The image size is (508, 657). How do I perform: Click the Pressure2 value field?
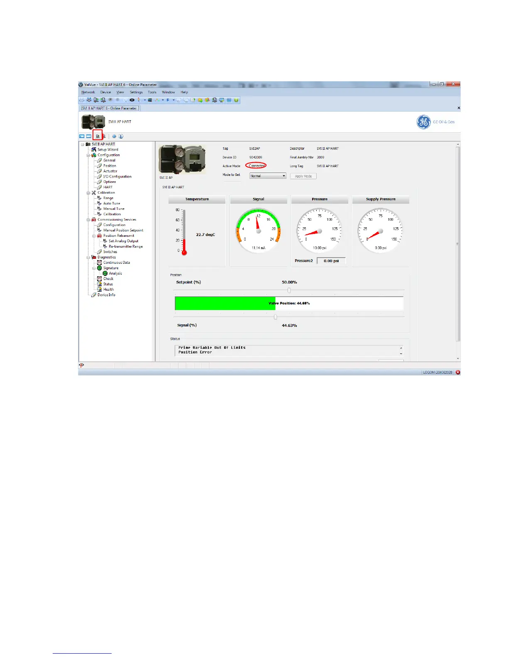[x=331, y=261]
